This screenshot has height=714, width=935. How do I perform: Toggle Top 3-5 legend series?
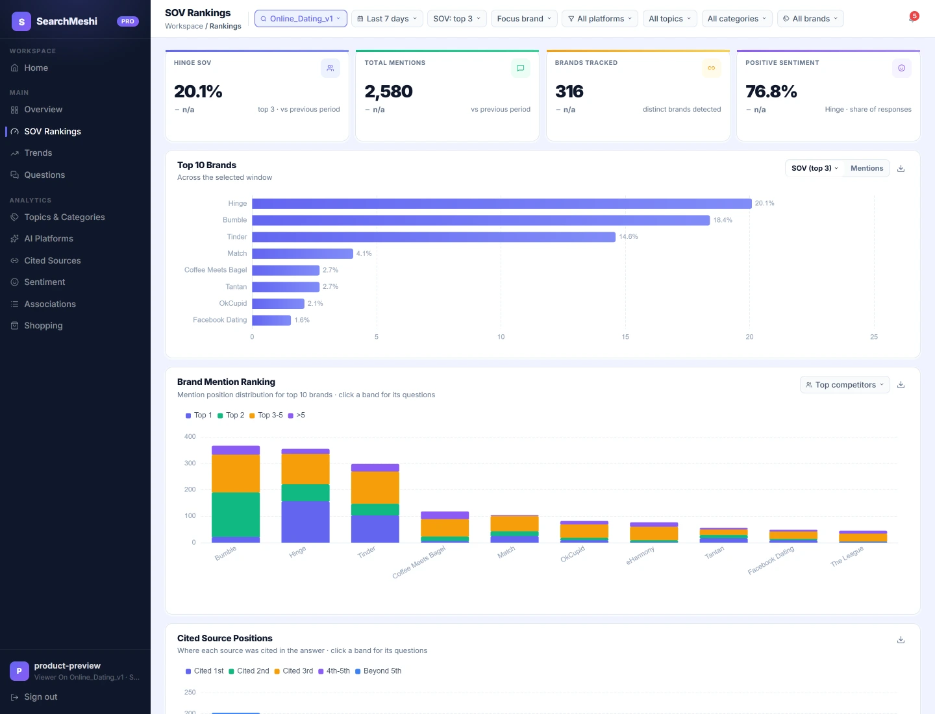coord(266,415)
